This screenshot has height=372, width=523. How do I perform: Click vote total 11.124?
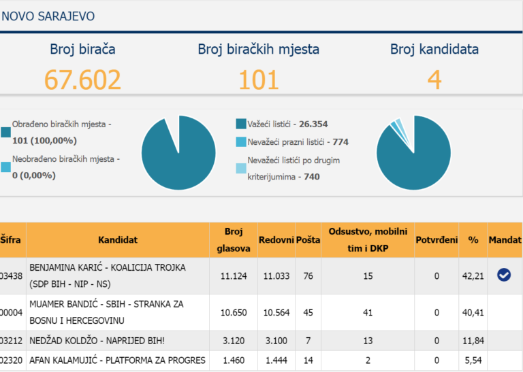pyautogui.click(x=234, y=275)
